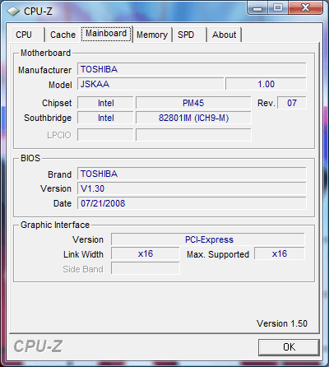Select the Model field showing JSKAA
The height and width of the screenshot is (367, 329).
[x=151, y=84]
